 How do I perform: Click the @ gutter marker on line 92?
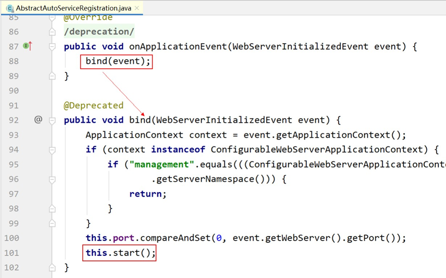pos(38,119)
